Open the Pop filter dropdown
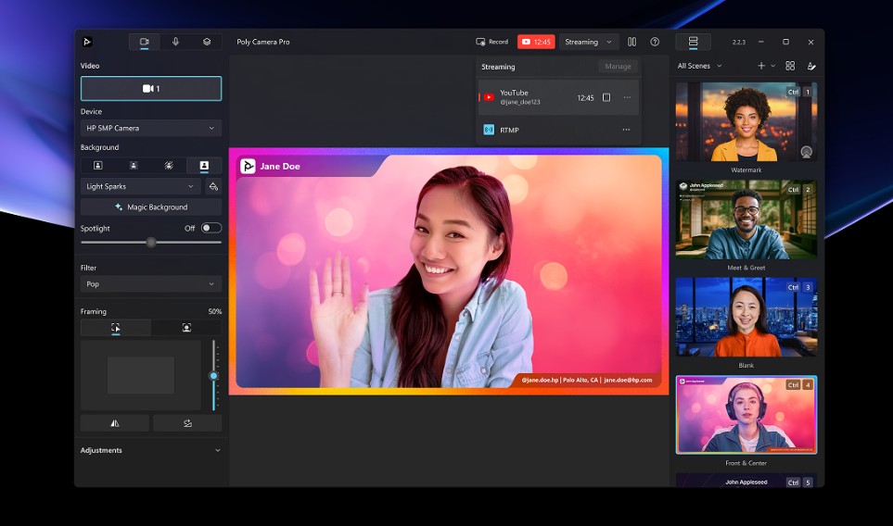 [x=151, y=284]
